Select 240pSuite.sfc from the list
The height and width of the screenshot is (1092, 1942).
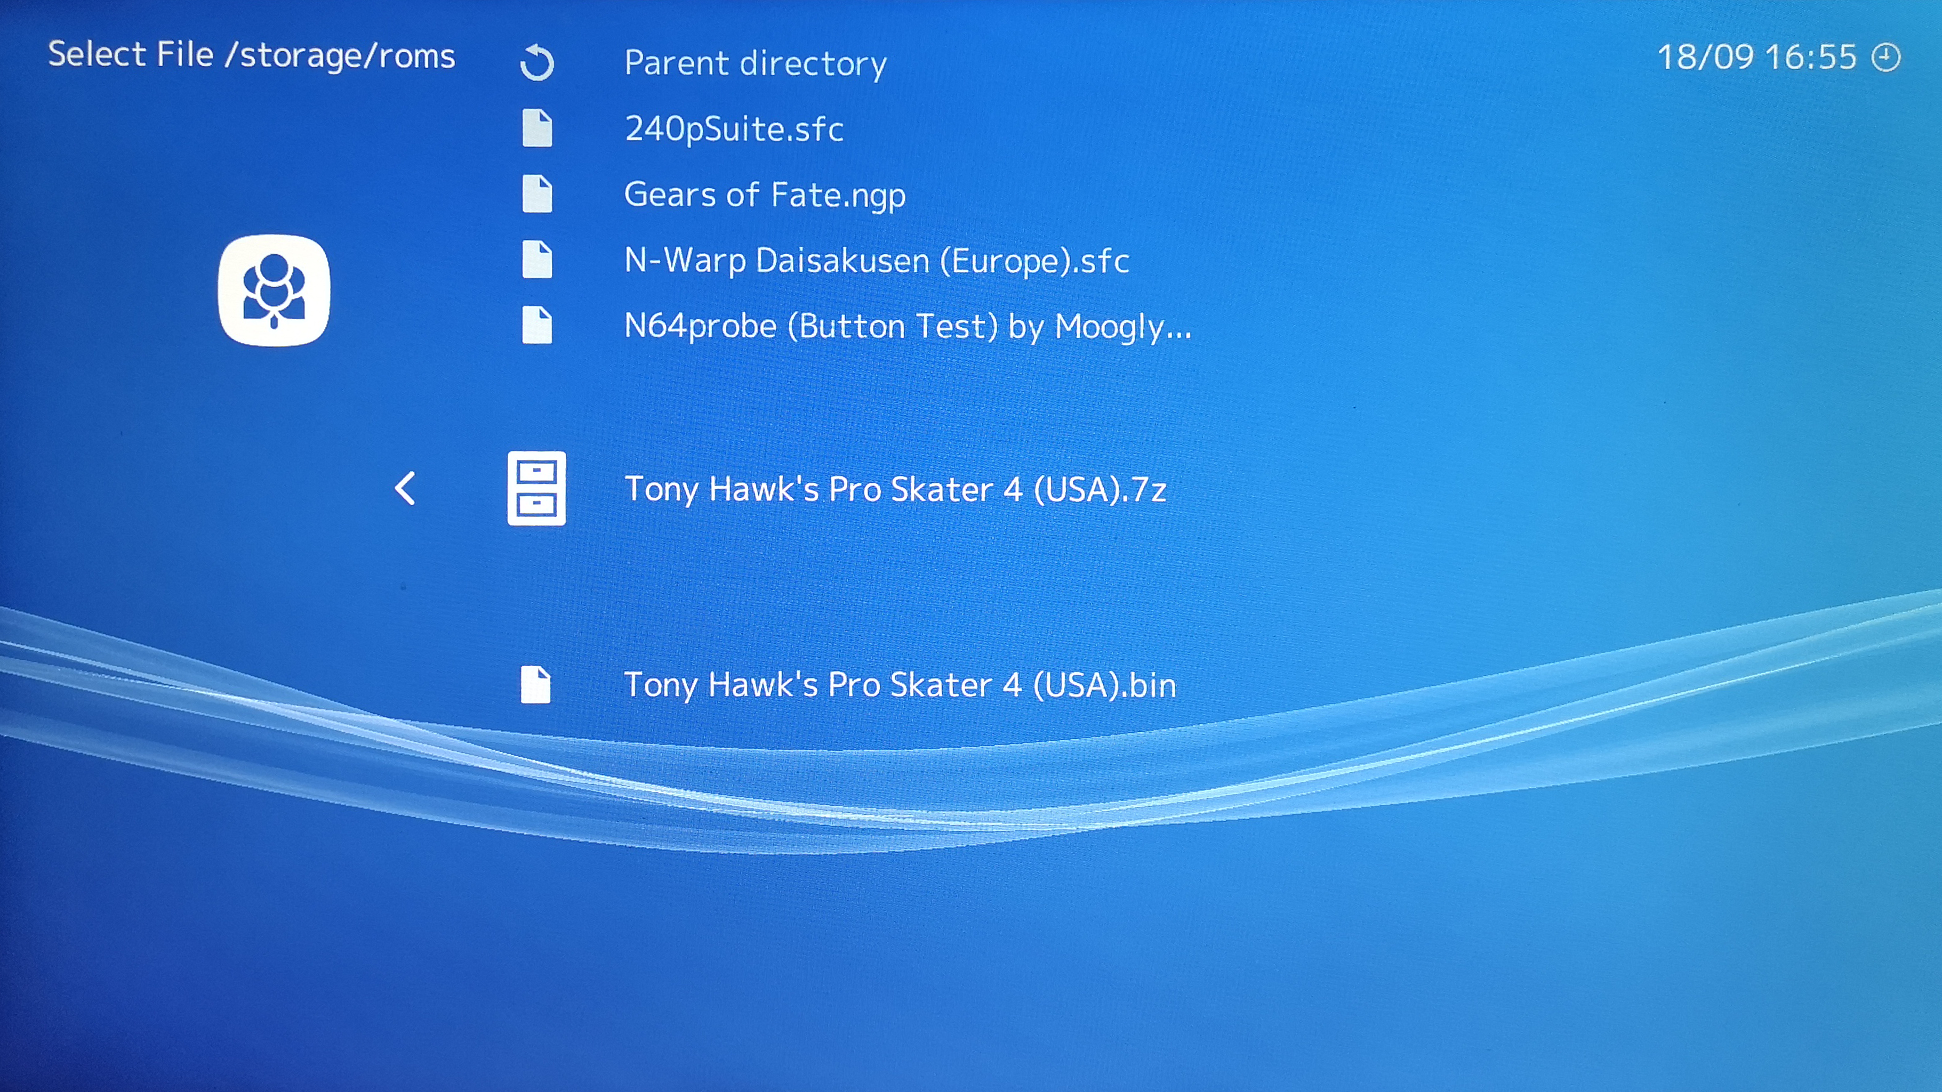(x=734, y=129)
